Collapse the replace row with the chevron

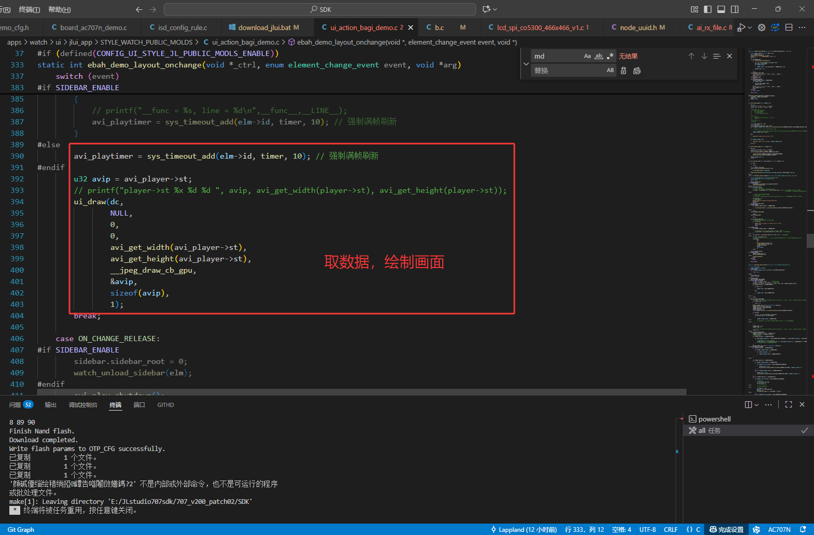(x=526, y=64)
